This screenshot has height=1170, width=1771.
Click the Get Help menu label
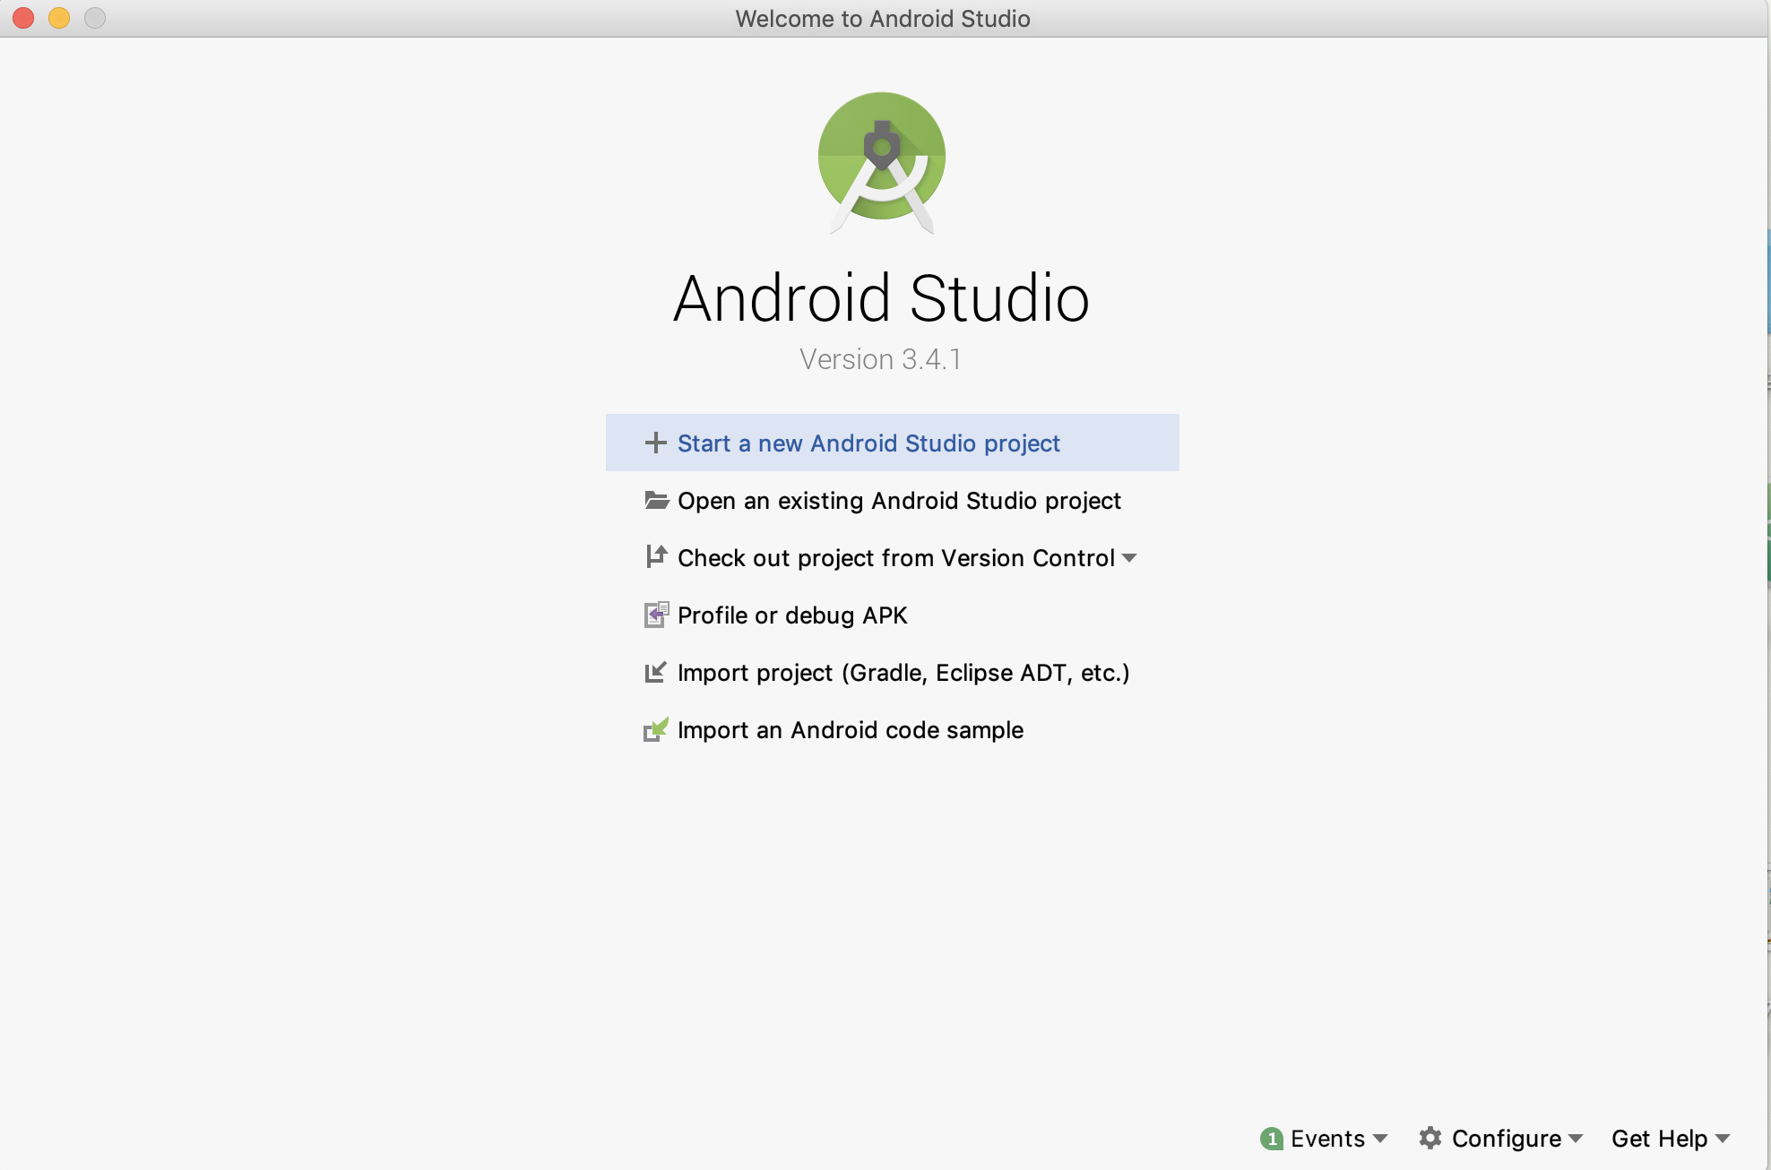pos(1659,1139)
